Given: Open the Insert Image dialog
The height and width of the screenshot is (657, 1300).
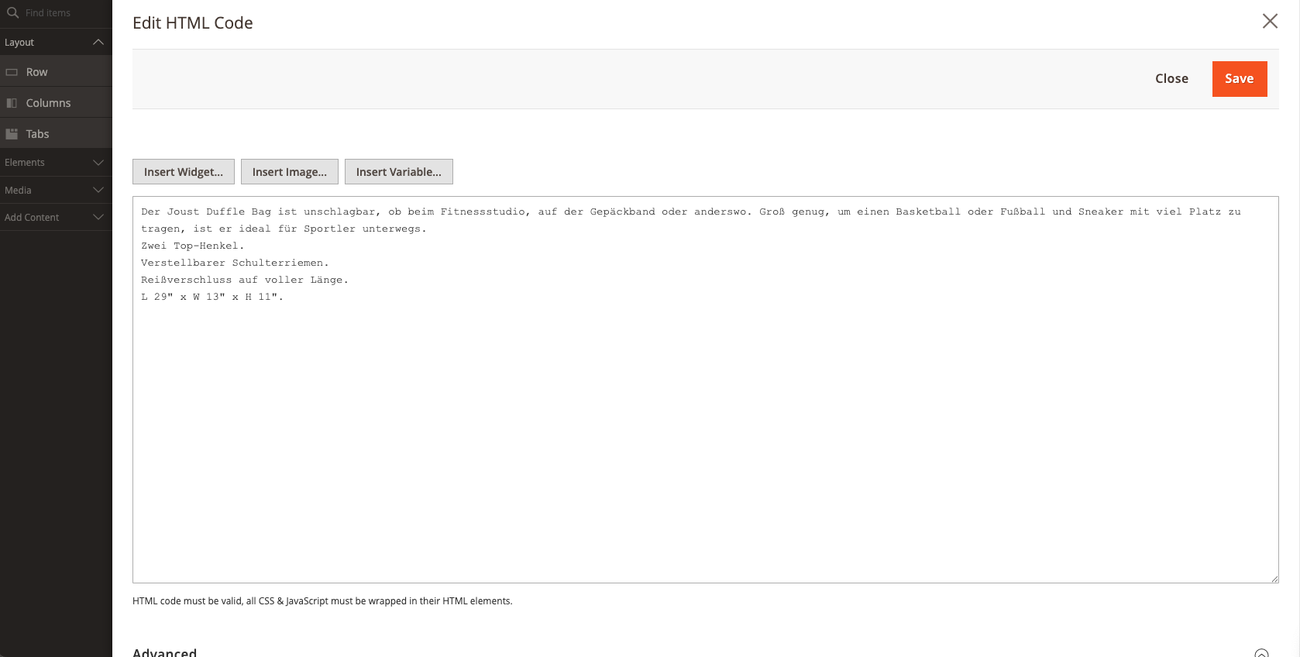Looking at the screenshot, I should (x=290, y=172).
